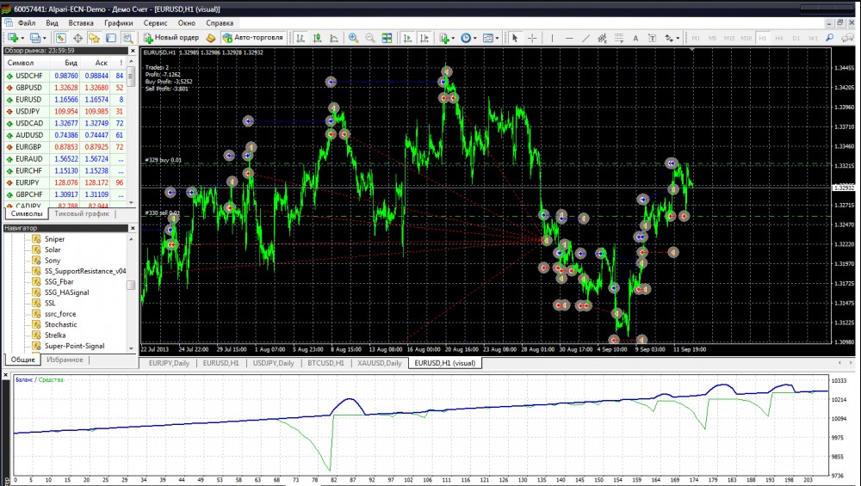
Task: Select EURUSD row in Market Watch
Action: click(65, 99)
